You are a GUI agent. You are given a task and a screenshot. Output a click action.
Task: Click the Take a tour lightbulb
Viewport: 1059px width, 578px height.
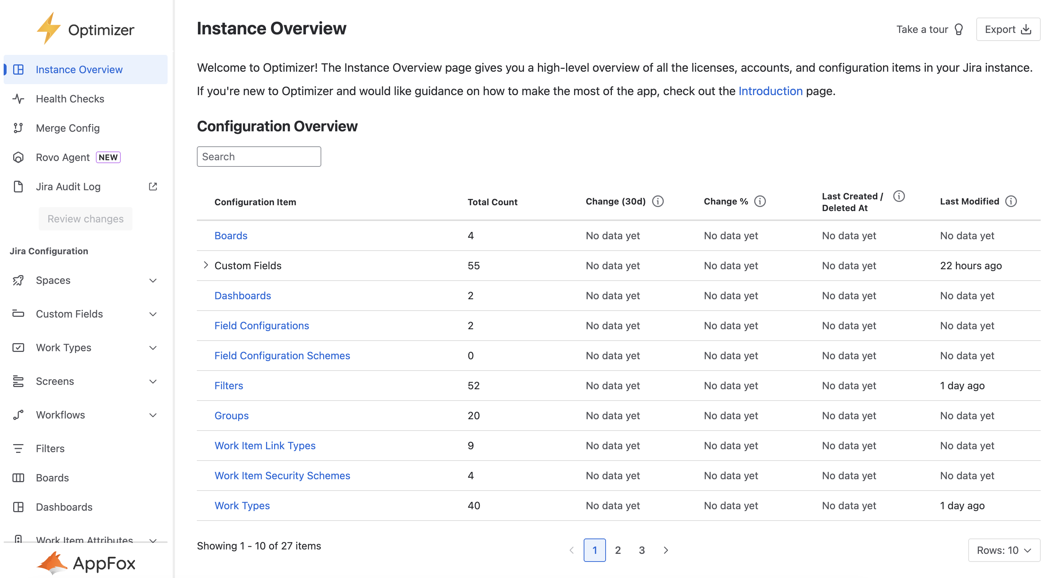pyautogui.click(x=959, y=29)
